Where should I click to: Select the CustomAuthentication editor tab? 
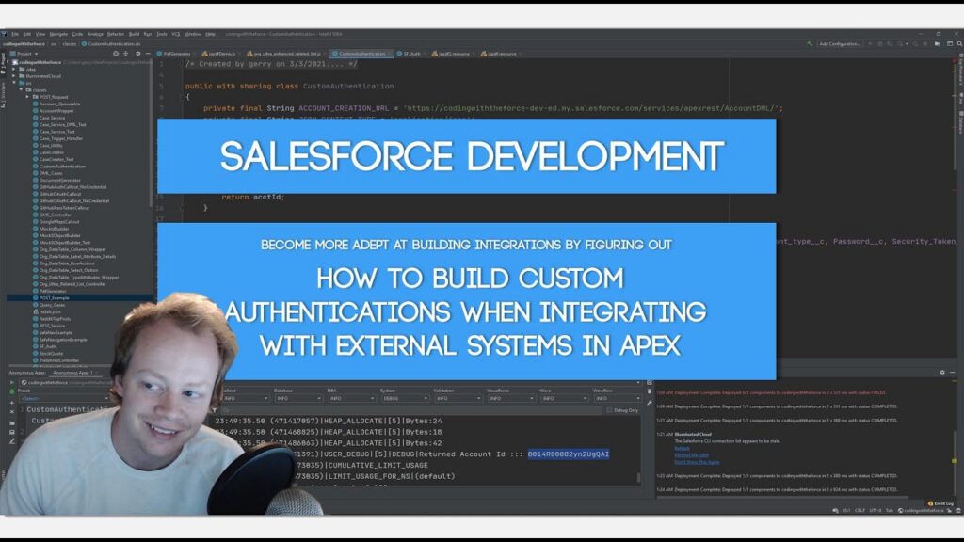pyautogui.click(x=360, y=54)
